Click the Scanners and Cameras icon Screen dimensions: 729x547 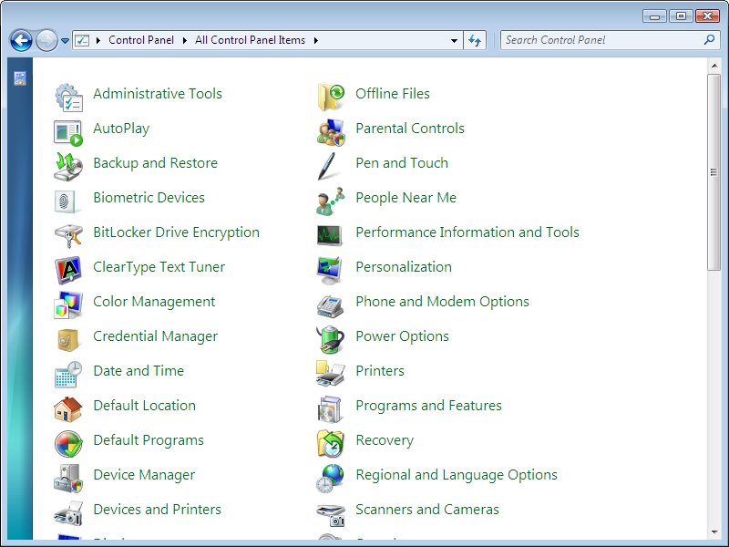point(331,514)
